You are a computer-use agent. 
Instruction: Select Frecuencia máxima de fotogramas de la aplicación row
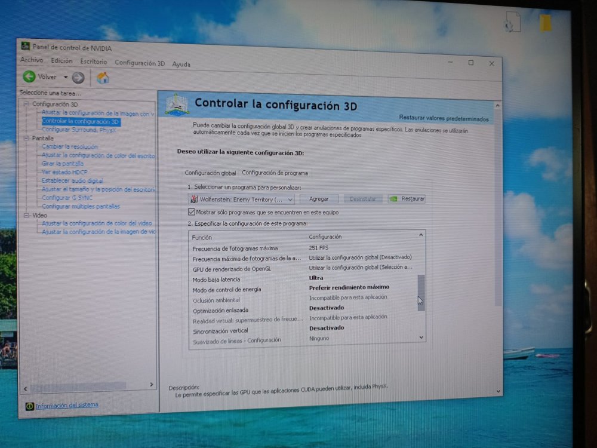click(303, 258)
